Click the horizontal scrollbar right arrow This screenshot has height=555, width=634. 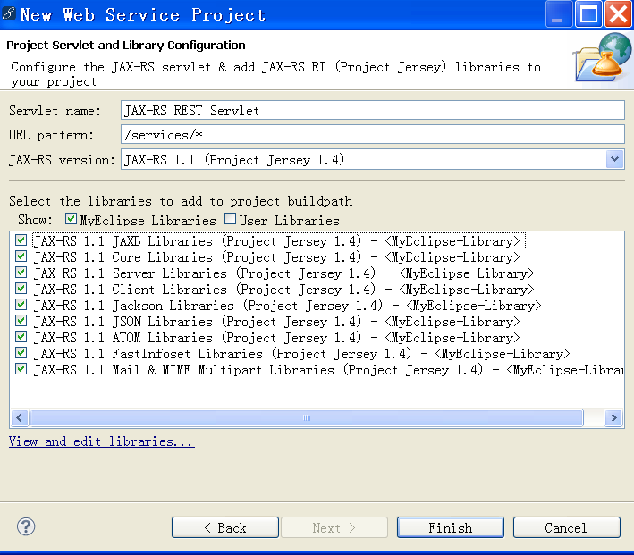pos(613,417)
